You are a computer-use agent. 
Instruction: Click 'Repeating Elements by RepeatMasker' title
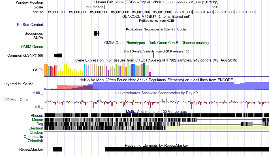pyautogui.click(x=157, y=145)
